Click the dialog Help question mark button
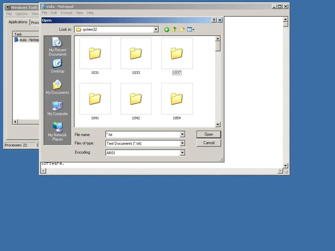Viewport: 335px width, 251px height. pyautogui.click(x=214, y=20)
